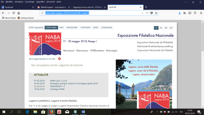Open the Downloads arrow in toolbar
The width and height of the screenshot is (204, 115).
point(180,13)
